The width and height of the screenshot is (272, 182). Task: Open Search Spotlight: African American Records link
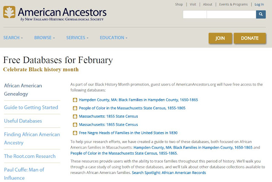(169, 173)
